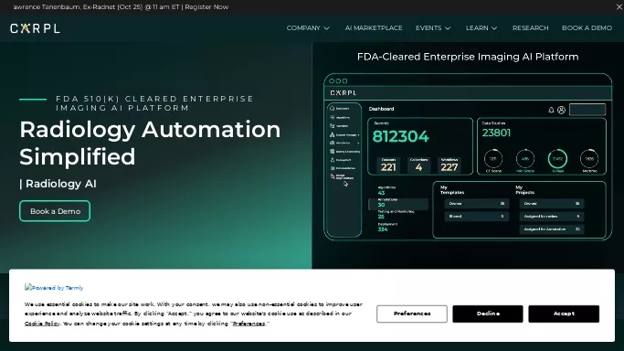Click the highlighted green X-rays gauge
This screenshot has width=624, height=351.
click(x=557, y=158)
